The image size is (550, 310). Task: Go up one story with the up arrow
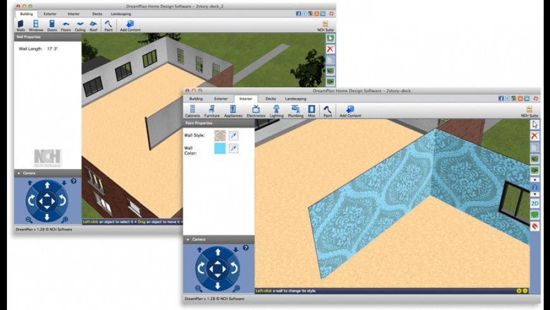[x=535, y=180]
